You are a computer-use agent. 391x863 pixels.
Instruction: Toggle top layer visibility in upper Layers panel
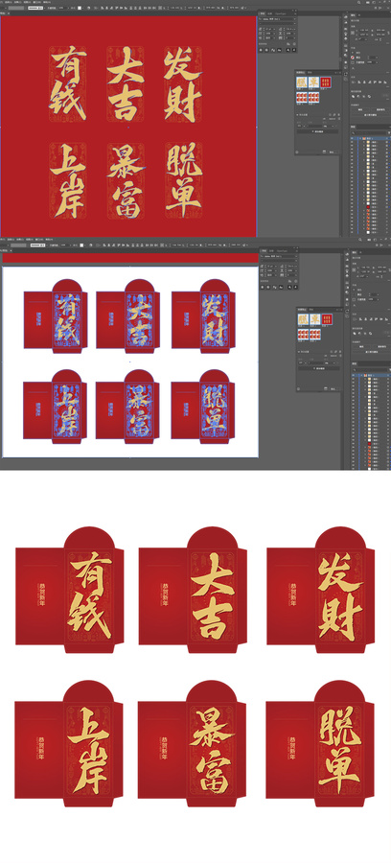click(x=352, y=138)
